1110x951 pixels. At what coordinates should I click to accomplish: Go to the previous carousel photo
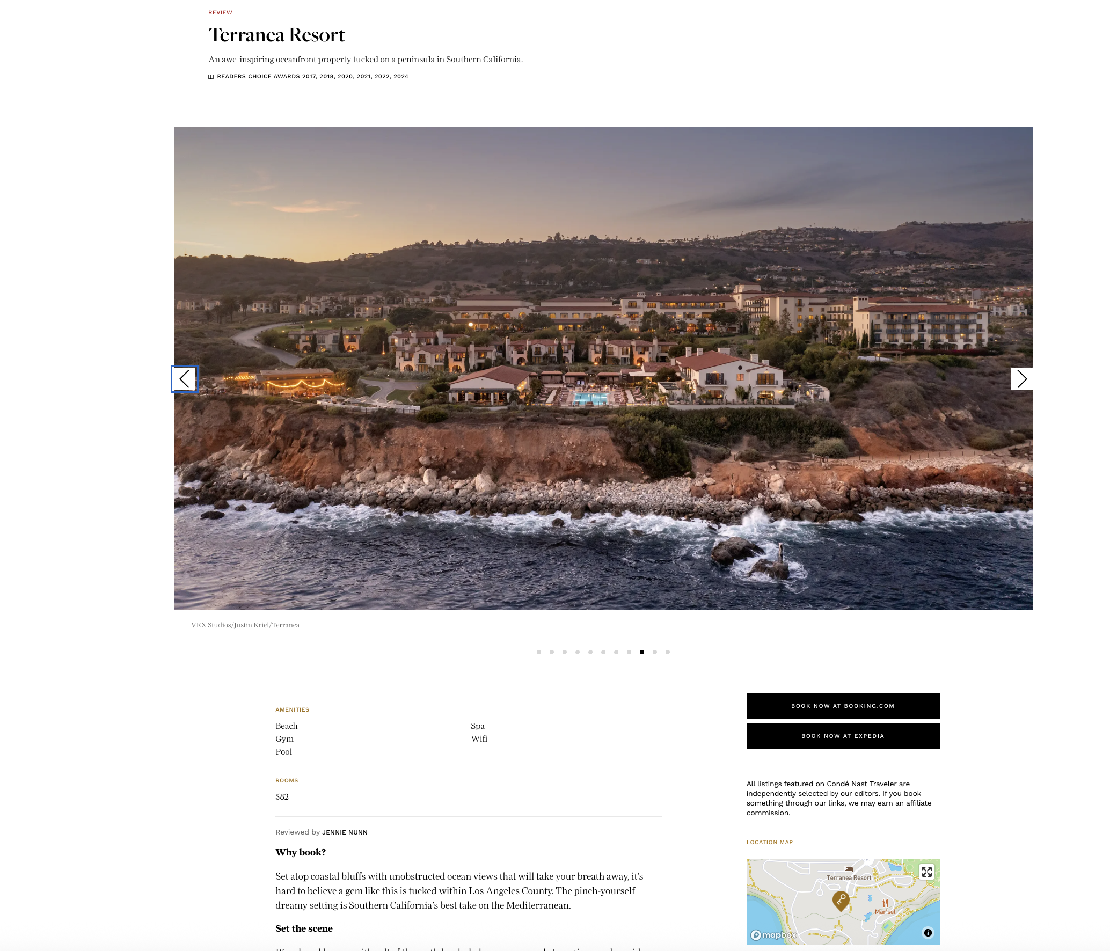(x=184, y=379)
